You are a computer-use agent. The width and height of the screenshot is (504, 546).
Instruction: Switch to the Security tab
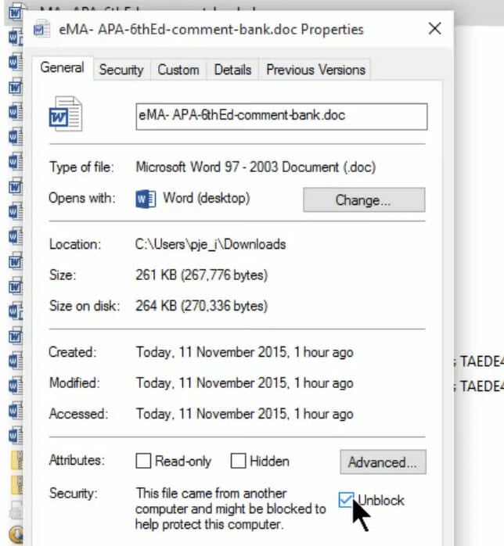pyautogui.click(x=121, y=70)
